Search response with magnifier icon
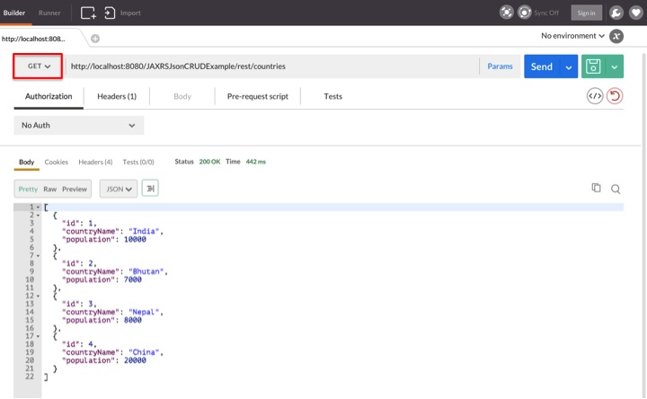This screenshot has height=399, width=647. tap(616, 189)
